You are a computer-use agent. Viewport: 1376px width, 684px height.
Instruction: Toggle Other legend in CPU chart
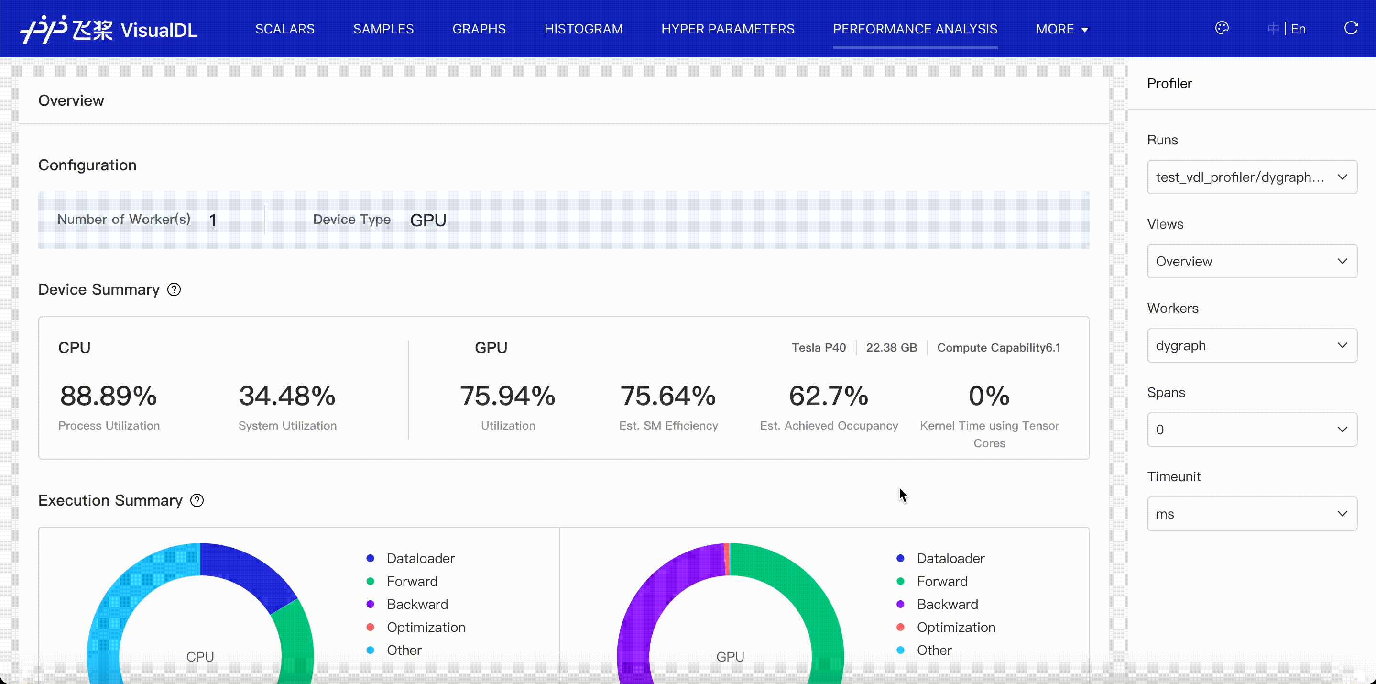(404, 651)
